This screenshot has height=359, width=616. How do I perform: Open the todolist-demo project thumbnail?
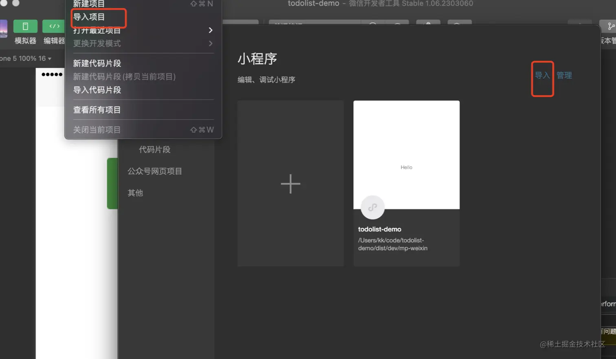(407, 155)
